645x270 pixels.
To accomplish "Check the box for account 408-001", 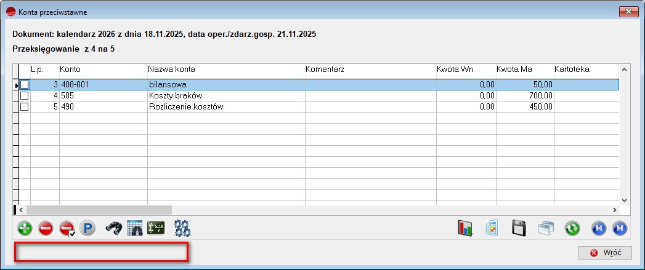I will pyautogui.click(x=25, y=85).
